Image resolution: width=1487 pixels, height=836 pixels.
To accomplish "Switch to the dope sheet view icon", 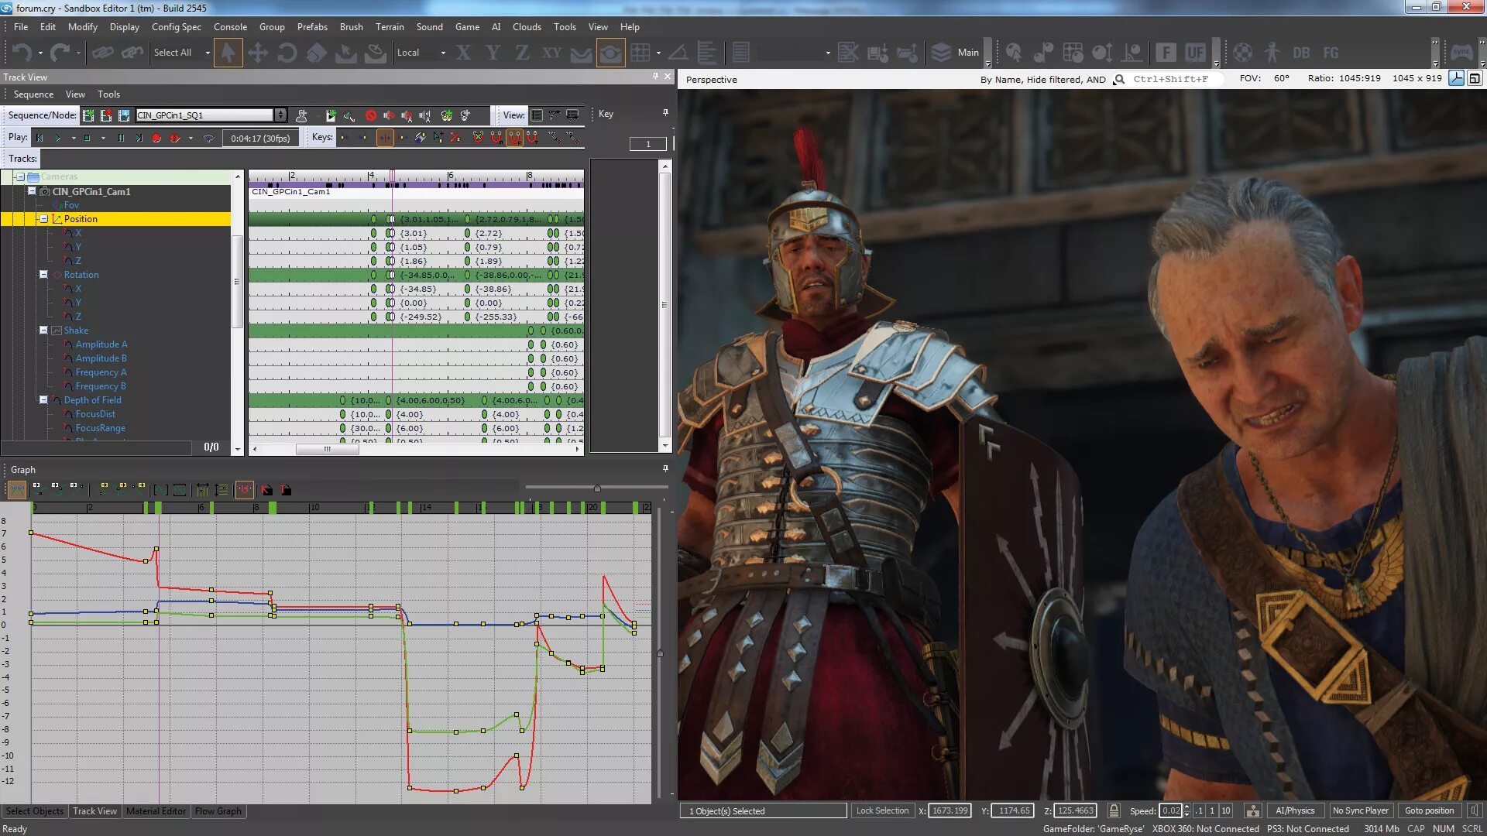I will tap(537, 115).
